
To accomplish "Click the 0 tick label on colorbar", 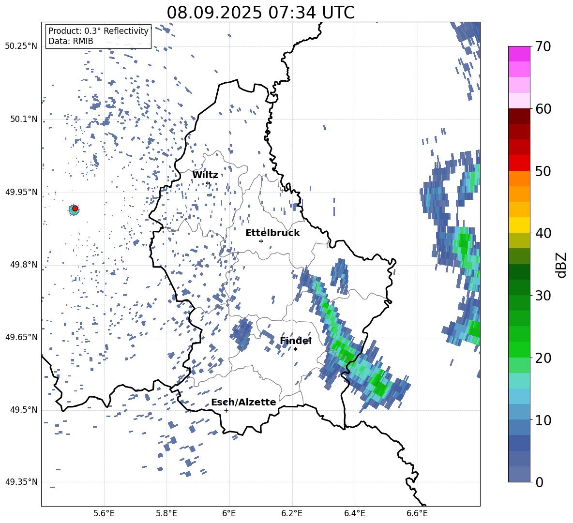I will click(x=539, y=482).
